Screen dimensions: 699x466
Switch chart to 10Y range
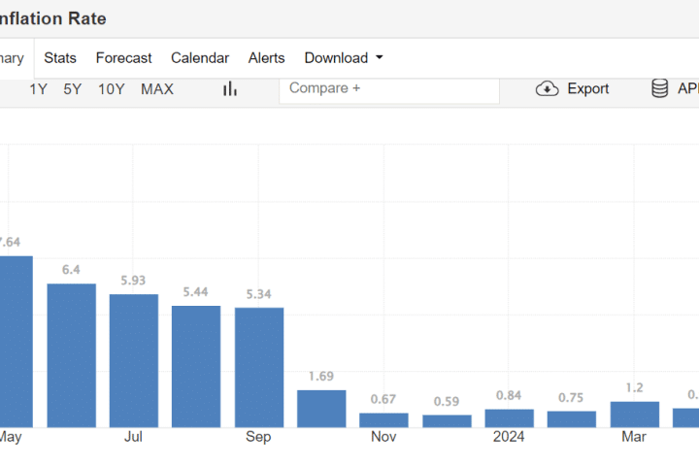[111, 89]
